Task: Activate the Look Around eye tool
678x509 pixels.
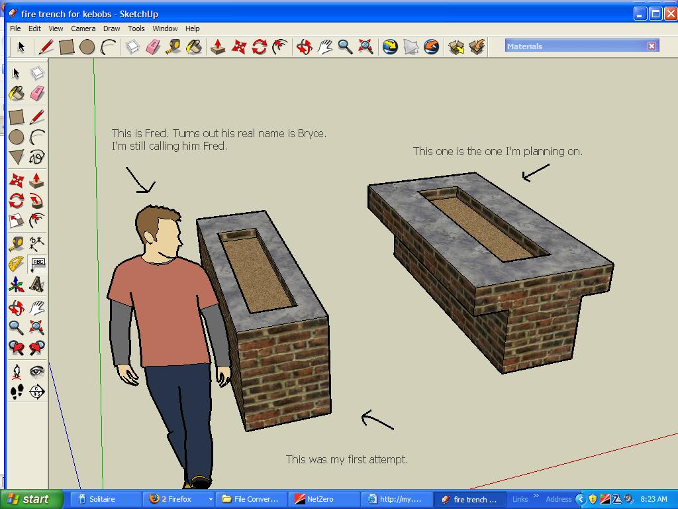Action: click(37, 371)
